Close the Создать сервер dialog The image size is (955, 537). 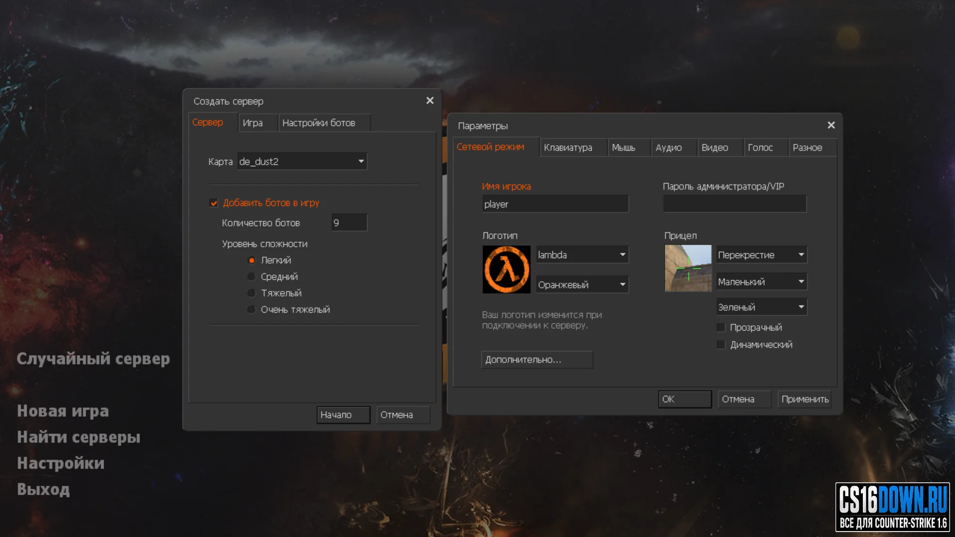pos(430,101)
